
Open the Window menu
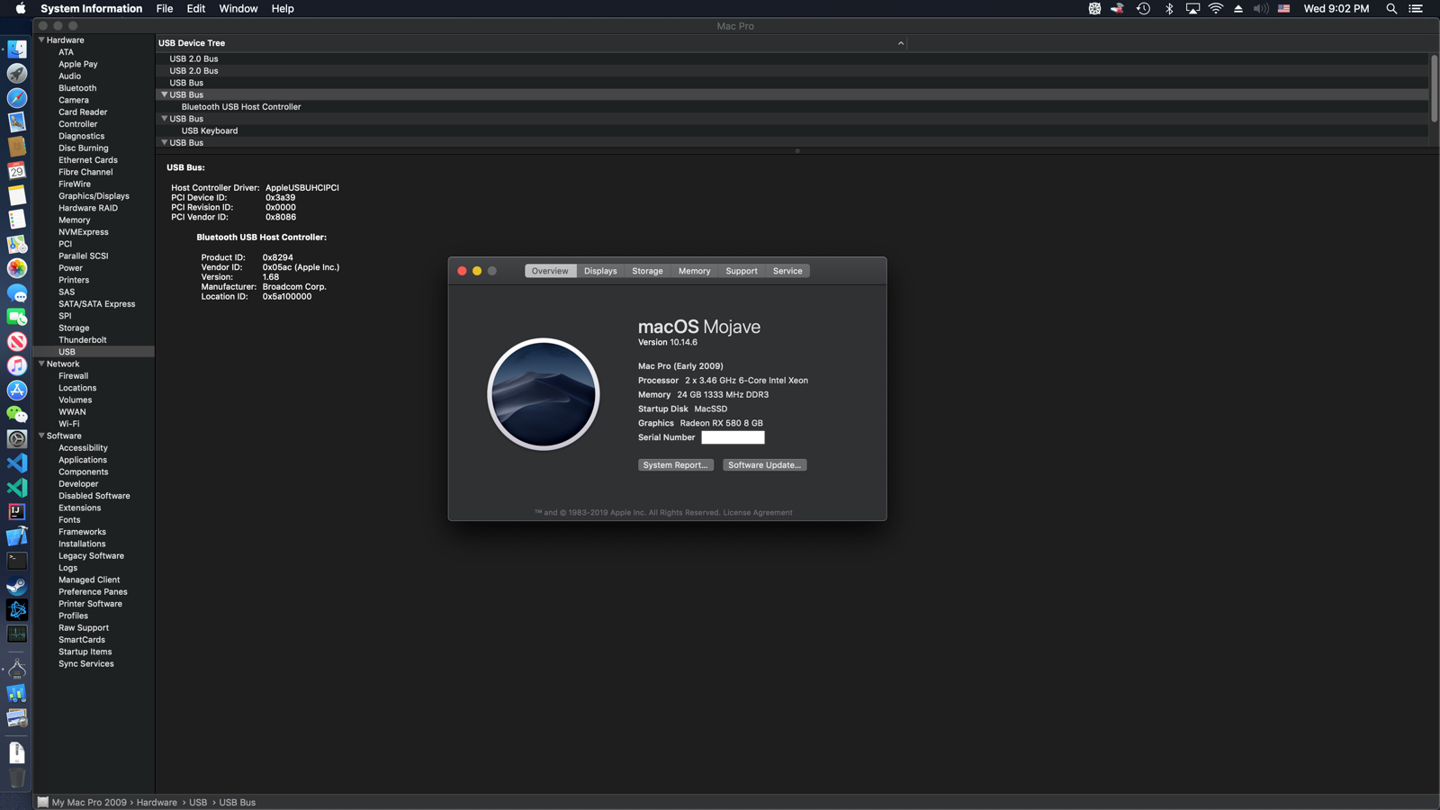[x=238, y=9]
